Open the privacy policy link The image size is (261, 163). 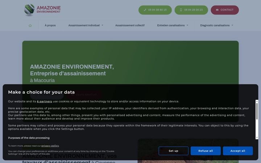50,146
